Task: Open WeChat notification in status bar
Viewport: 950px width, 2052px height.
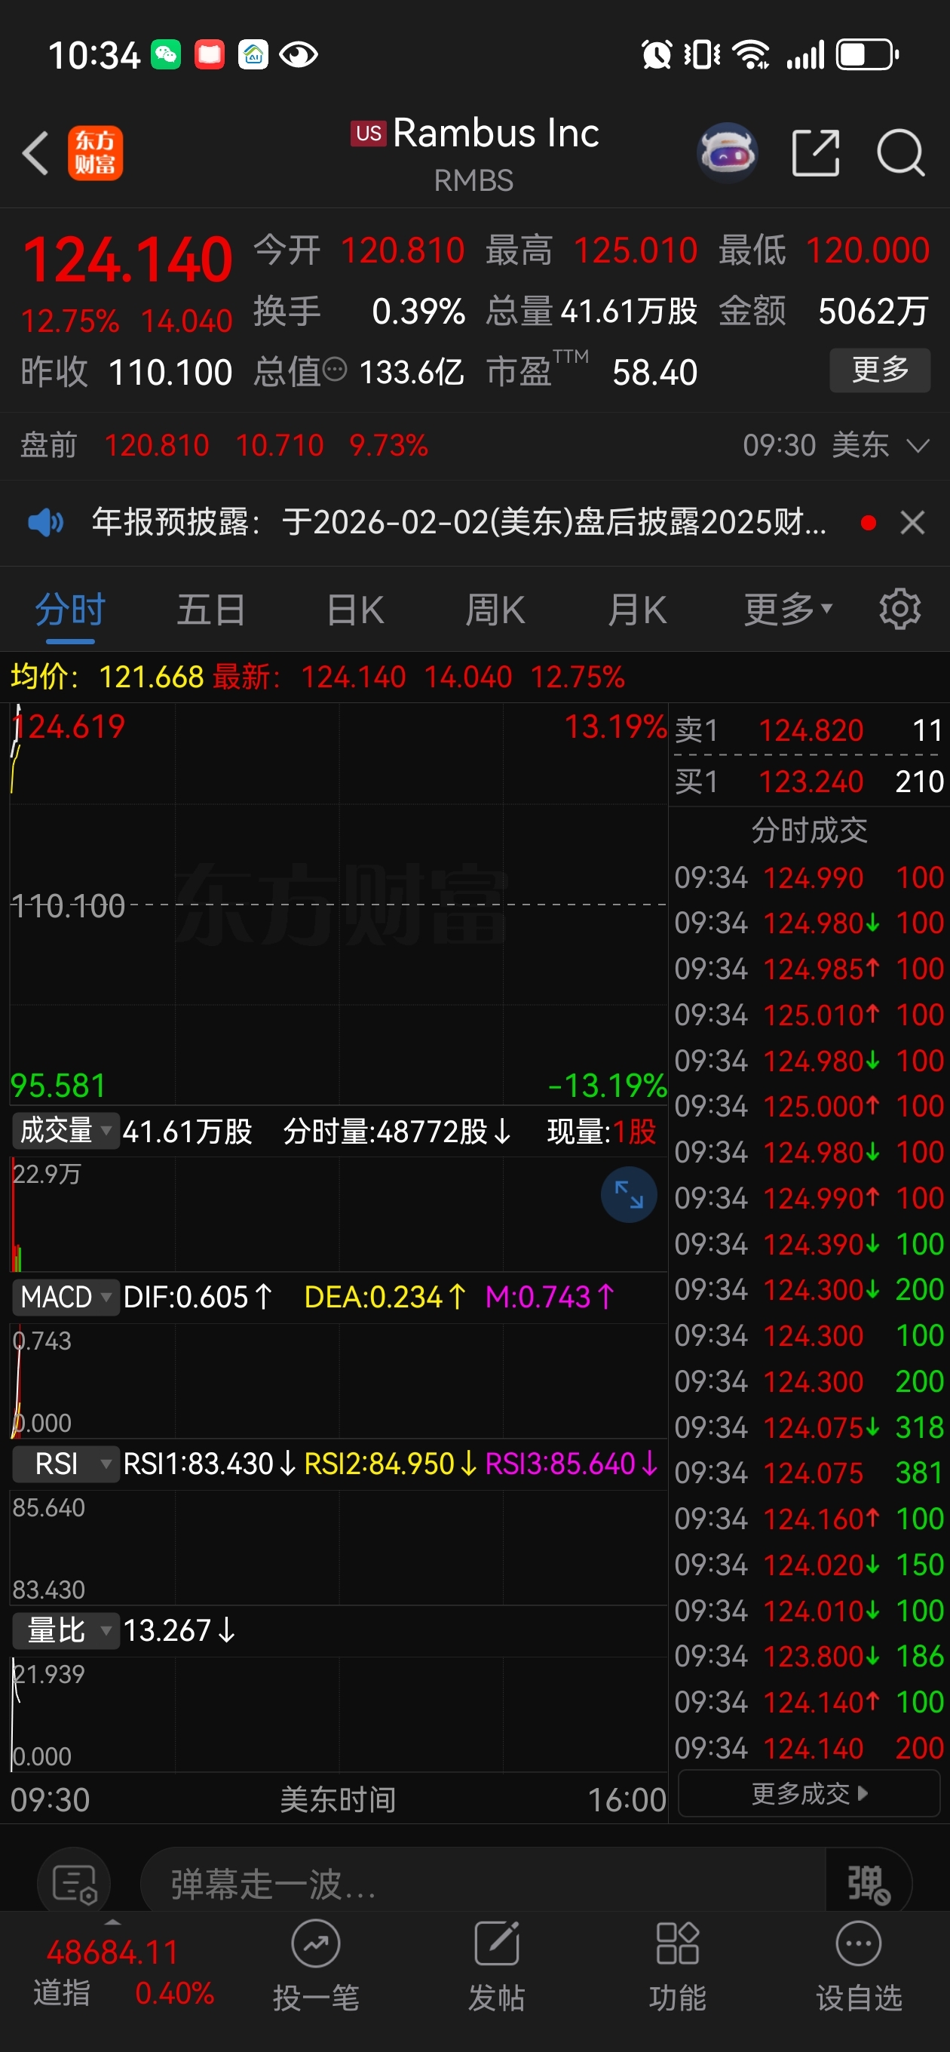Action: [166, 54]
